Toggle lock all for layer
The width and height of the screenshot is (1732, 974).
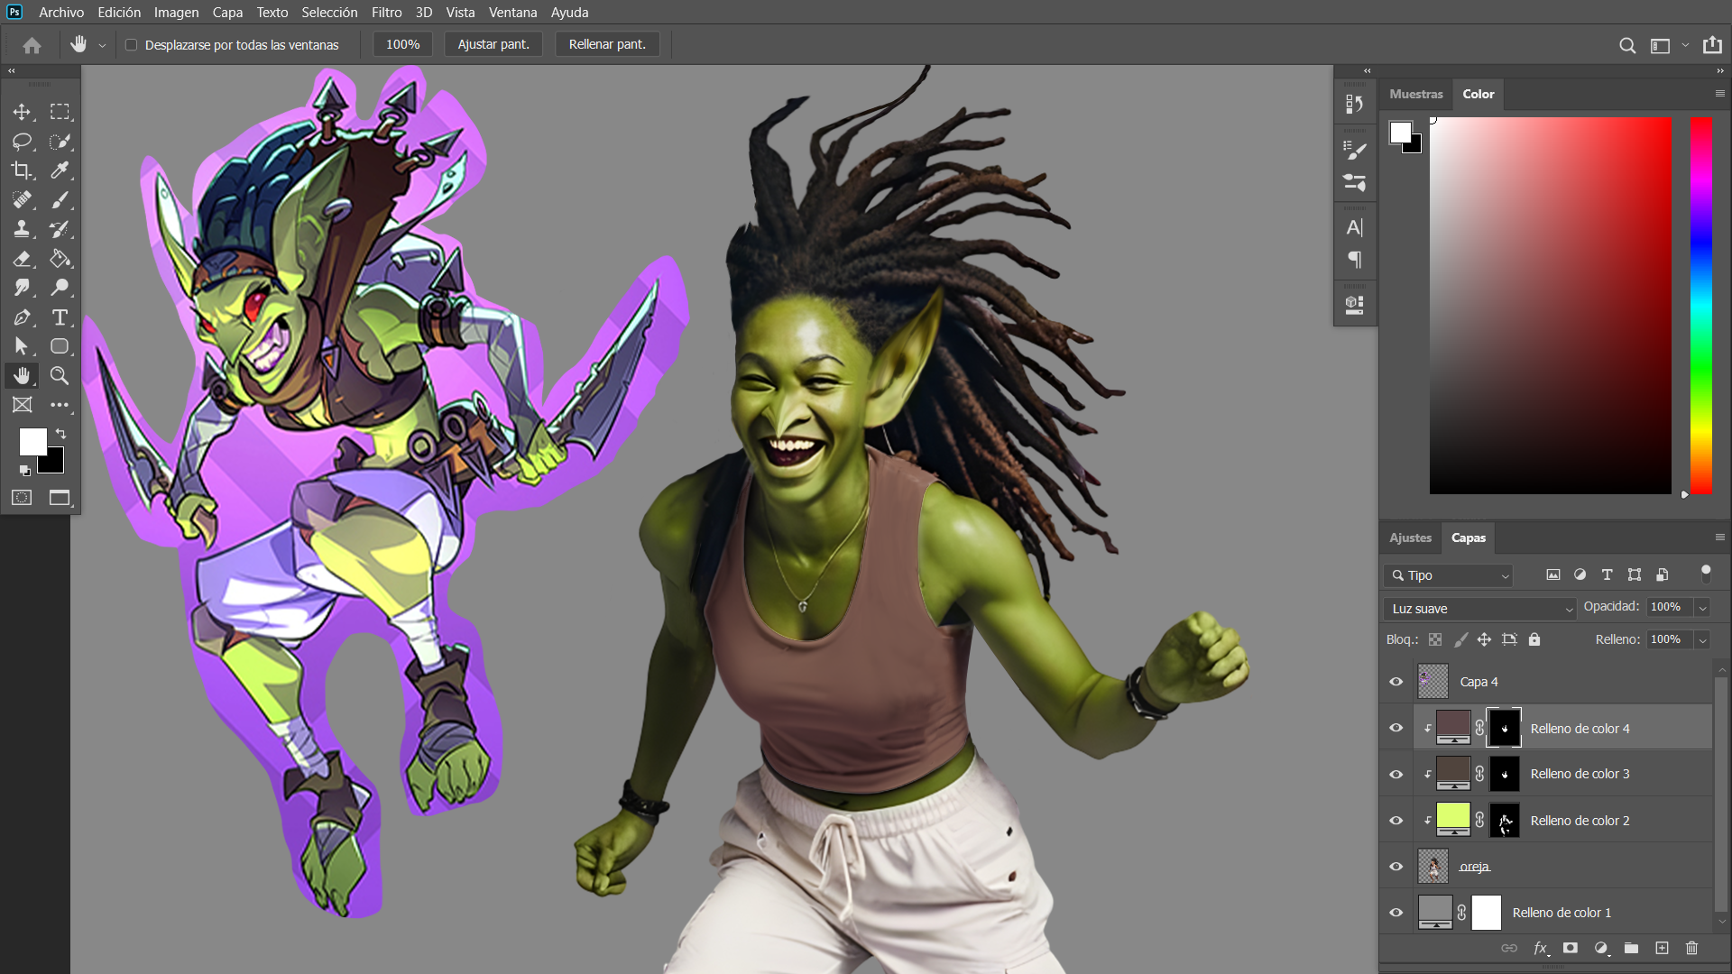1534,639
